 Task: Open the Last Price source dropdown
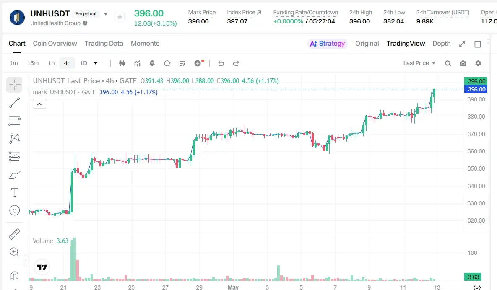point(419,63)
